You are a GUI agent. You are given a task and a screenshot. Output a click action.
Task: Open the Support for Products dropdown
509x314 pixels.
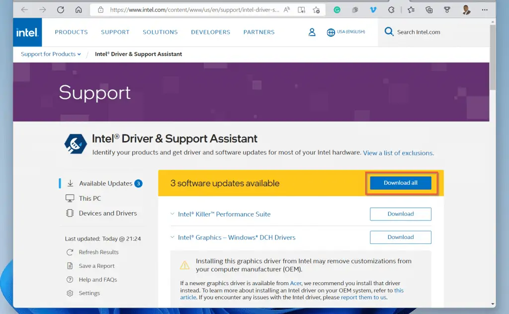click(50, 54)
